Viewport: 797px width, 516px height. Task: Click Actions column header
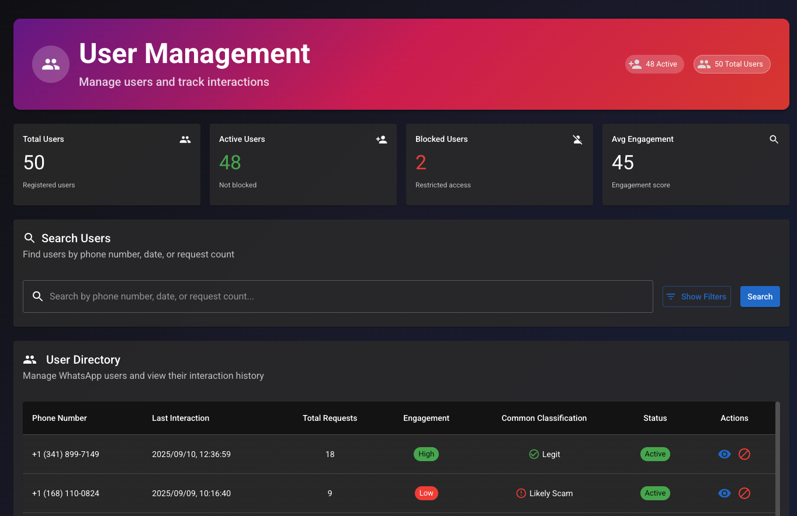pos(734,418)
